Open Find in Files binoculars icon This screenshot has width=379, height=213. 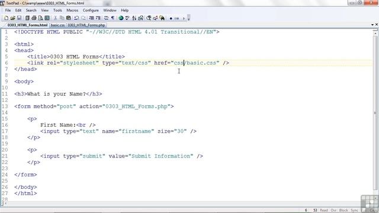point(162,18)
